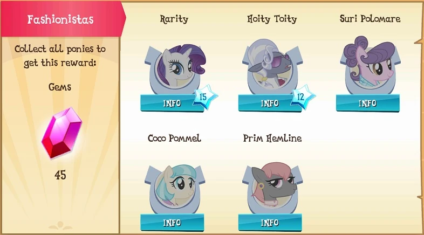424x235 pixels.
Task: Click the Coco Pommel name label
Action: (174, 139)
